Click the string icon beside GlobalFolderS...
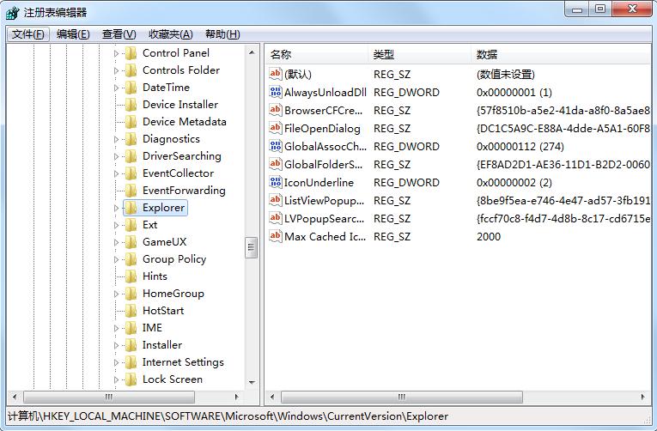 point(276,164)
